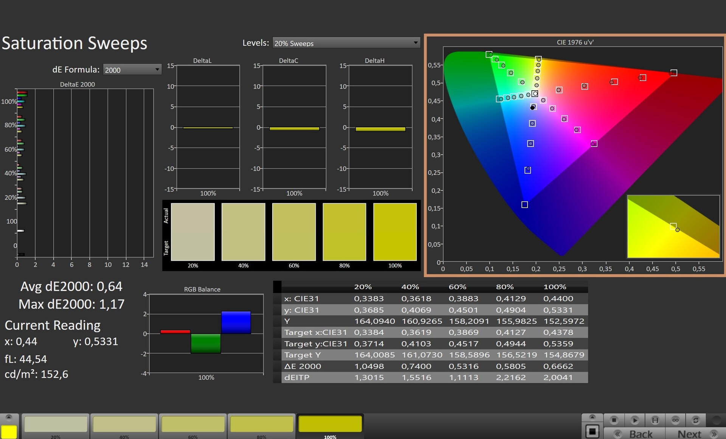This screenshot has width=726, height=439.
Task: Click the 40% Actual/Target comparison swatch
Action: click(243, 232)
